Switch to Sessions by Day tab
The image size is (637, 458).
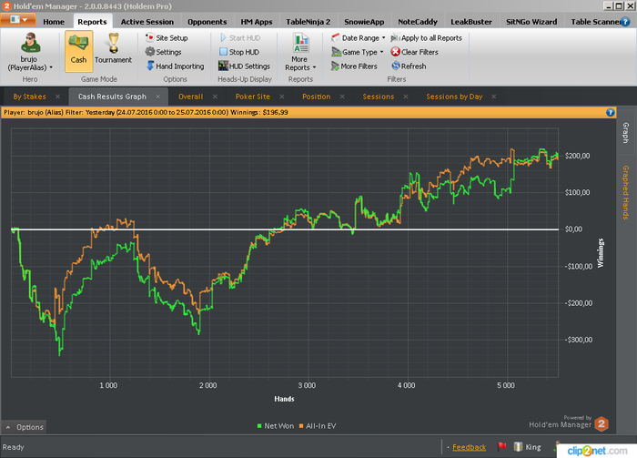tap(454, 97)
